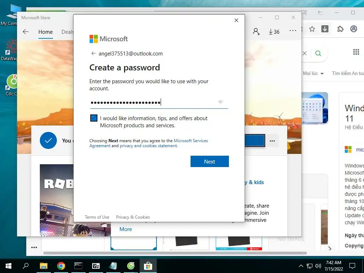
Task: Open the three-dot menu at browser bottom left
Action: coord(34,247)
